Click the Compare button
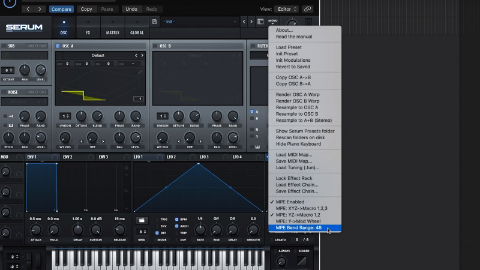 61,9
